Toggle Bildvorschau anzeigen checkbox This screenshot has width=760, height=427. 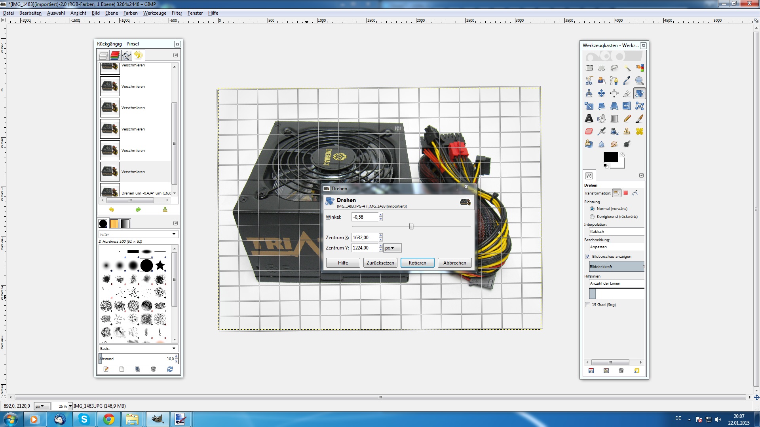pyautogui.click(x=588, y=257)
